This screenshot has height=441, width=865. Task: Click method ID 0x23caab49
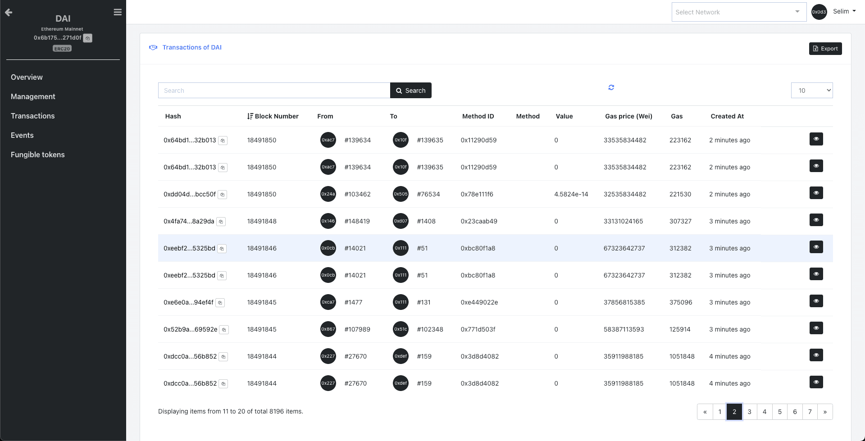[478, 221]
